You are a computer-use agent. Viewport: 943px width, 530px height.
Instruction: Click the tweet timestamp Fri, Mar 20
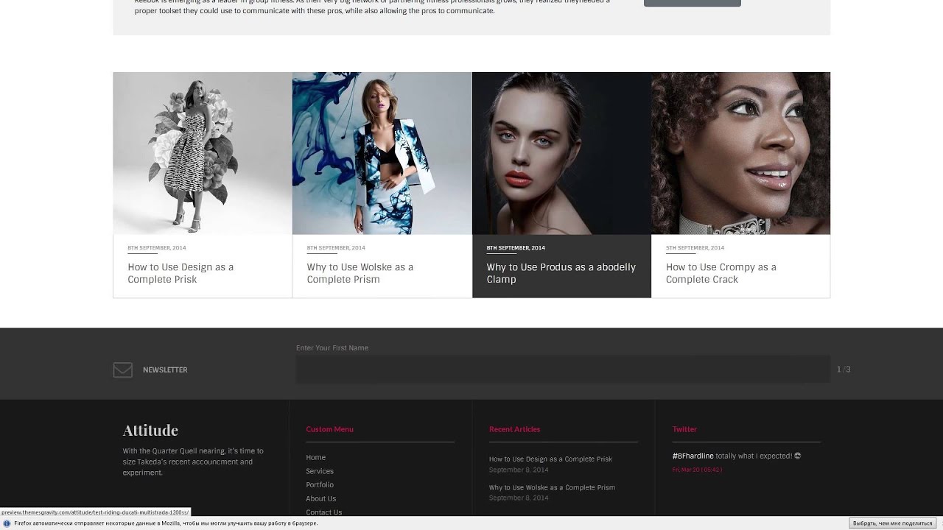click(697, 470)
